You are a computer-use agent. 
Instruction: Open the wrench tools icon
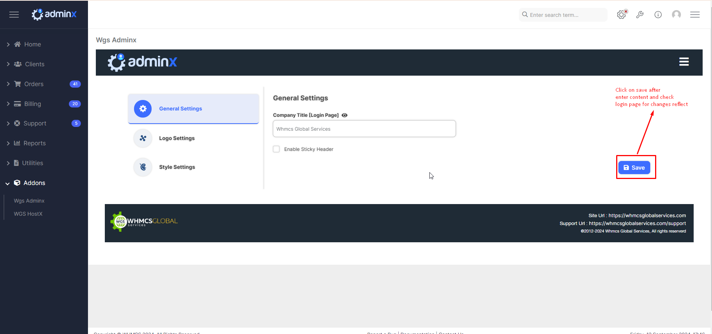click(x=640, y=15)
